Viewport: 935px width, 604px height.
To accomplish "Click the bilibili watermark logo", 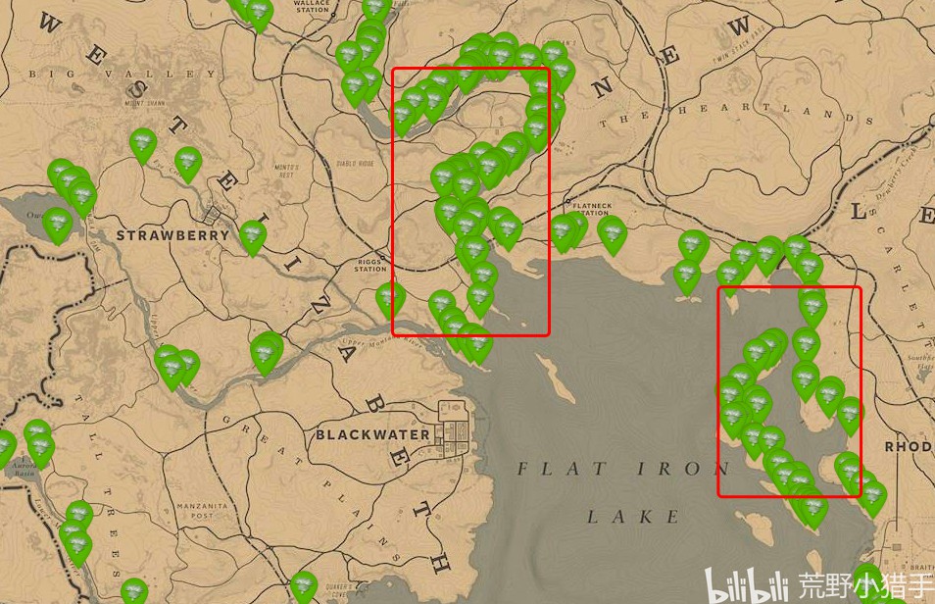I will pyautogui.click(x=747, y=585).
